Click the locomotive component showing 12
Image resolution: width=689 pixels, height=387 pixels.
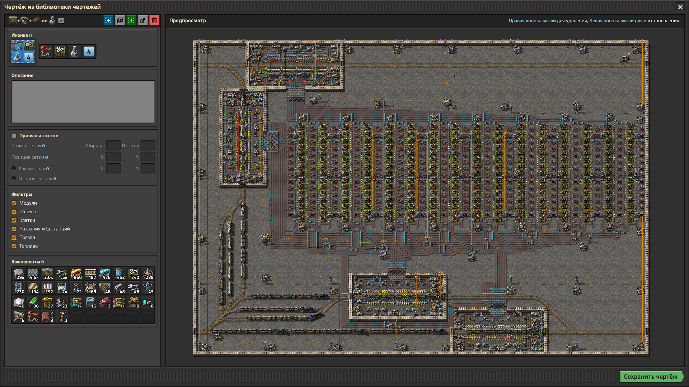[105, 302]
